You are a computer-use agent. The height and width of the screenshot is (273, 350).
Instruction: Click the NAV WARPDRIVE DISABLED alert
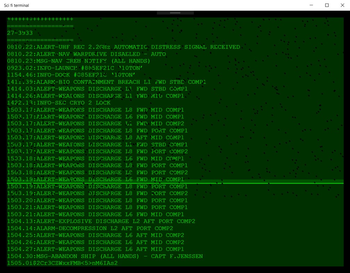coord(86,54)
